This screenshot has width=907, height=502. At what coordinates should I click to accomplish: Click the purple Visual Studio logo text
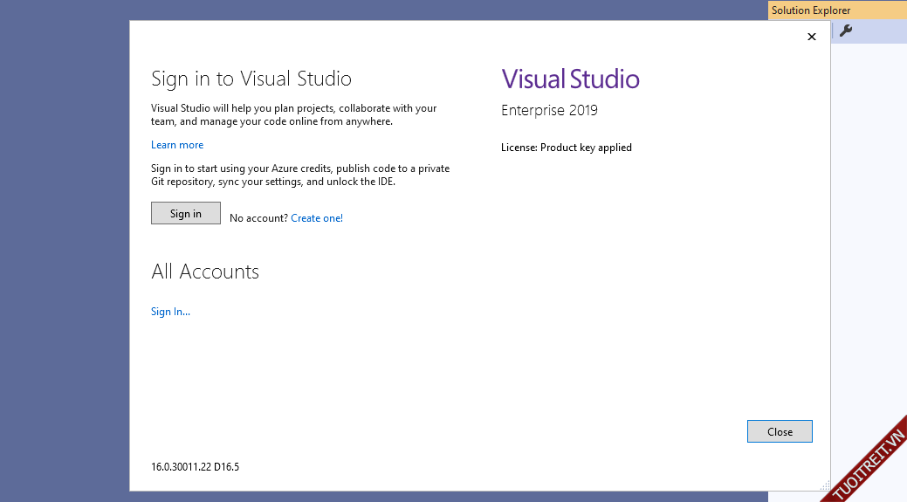pos(570,79)
